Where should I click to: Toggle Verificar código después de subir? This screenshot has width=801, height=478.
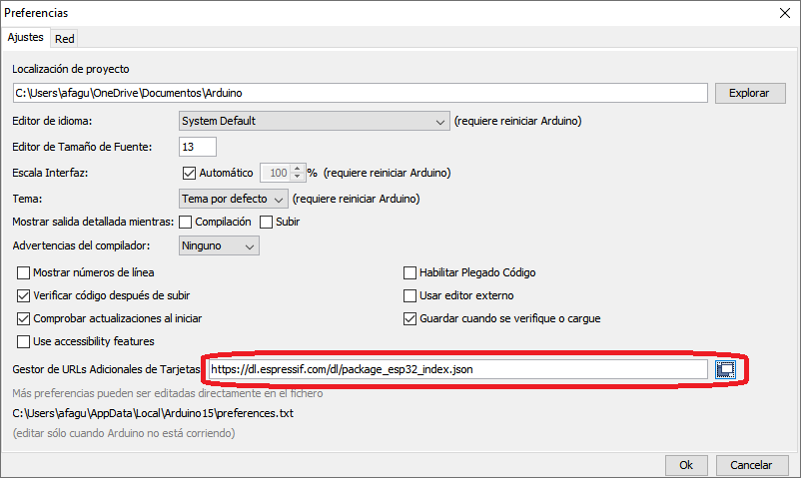(24, 295)
